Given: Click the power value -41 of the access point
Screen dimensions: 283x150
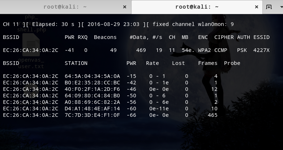Looking at the screenshot, I should pos(69,50).
